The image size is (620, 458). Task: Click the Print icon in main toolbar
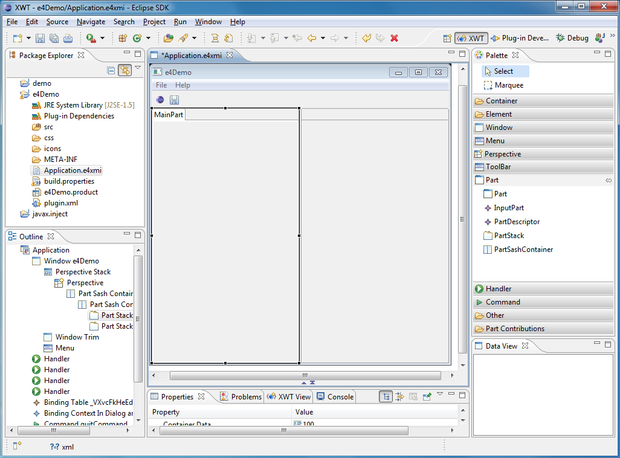click(x=68, y=38)
